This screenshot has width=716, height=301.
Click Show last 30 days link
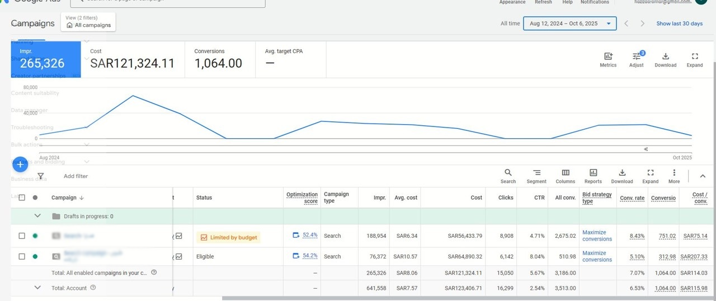[x=679, y=23]
